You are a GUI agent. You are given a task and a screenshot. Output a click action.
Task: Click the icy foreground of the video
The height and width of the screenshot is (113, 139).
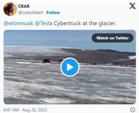click(x=70, y=89)
